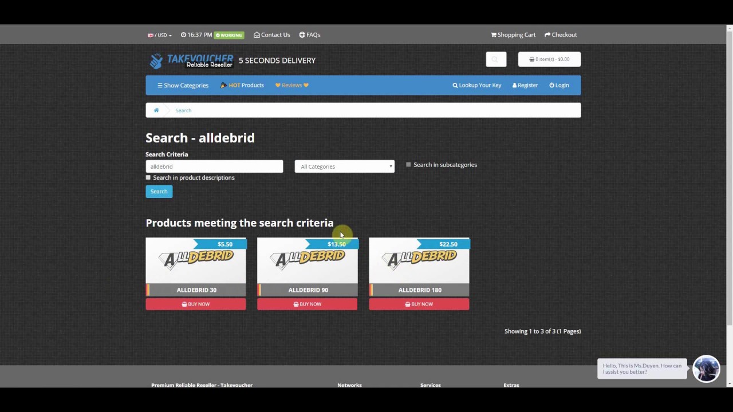This screenshot has height=412, width=733.
Task: Click the Ms.Duyen chat message bubble
Action: (642, 369)
